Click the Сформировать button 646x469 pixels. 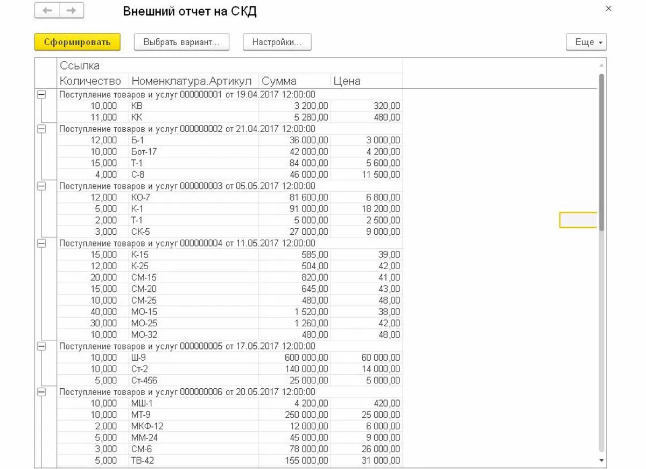click(77, 42)
